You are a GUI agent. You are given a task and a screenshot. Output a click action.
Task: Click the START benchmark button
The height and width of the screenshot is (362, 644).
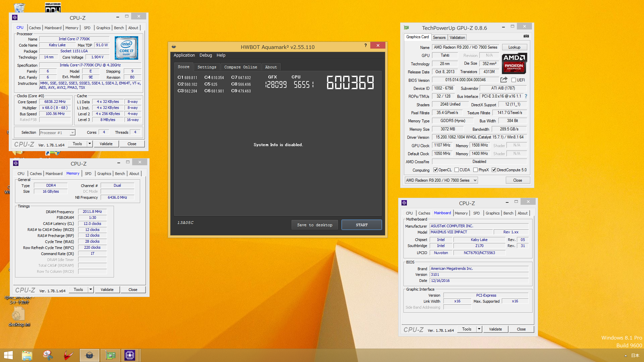pos(362,225)
